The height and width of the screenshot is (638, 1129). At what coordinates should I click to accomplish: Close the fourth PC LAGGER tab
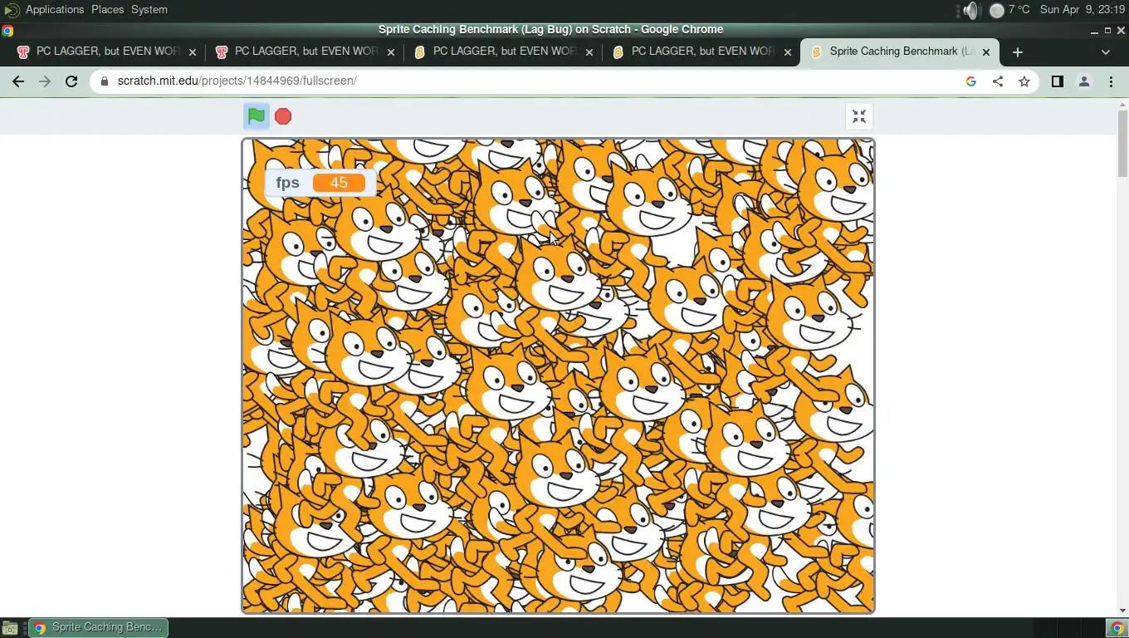click(788, 52)
